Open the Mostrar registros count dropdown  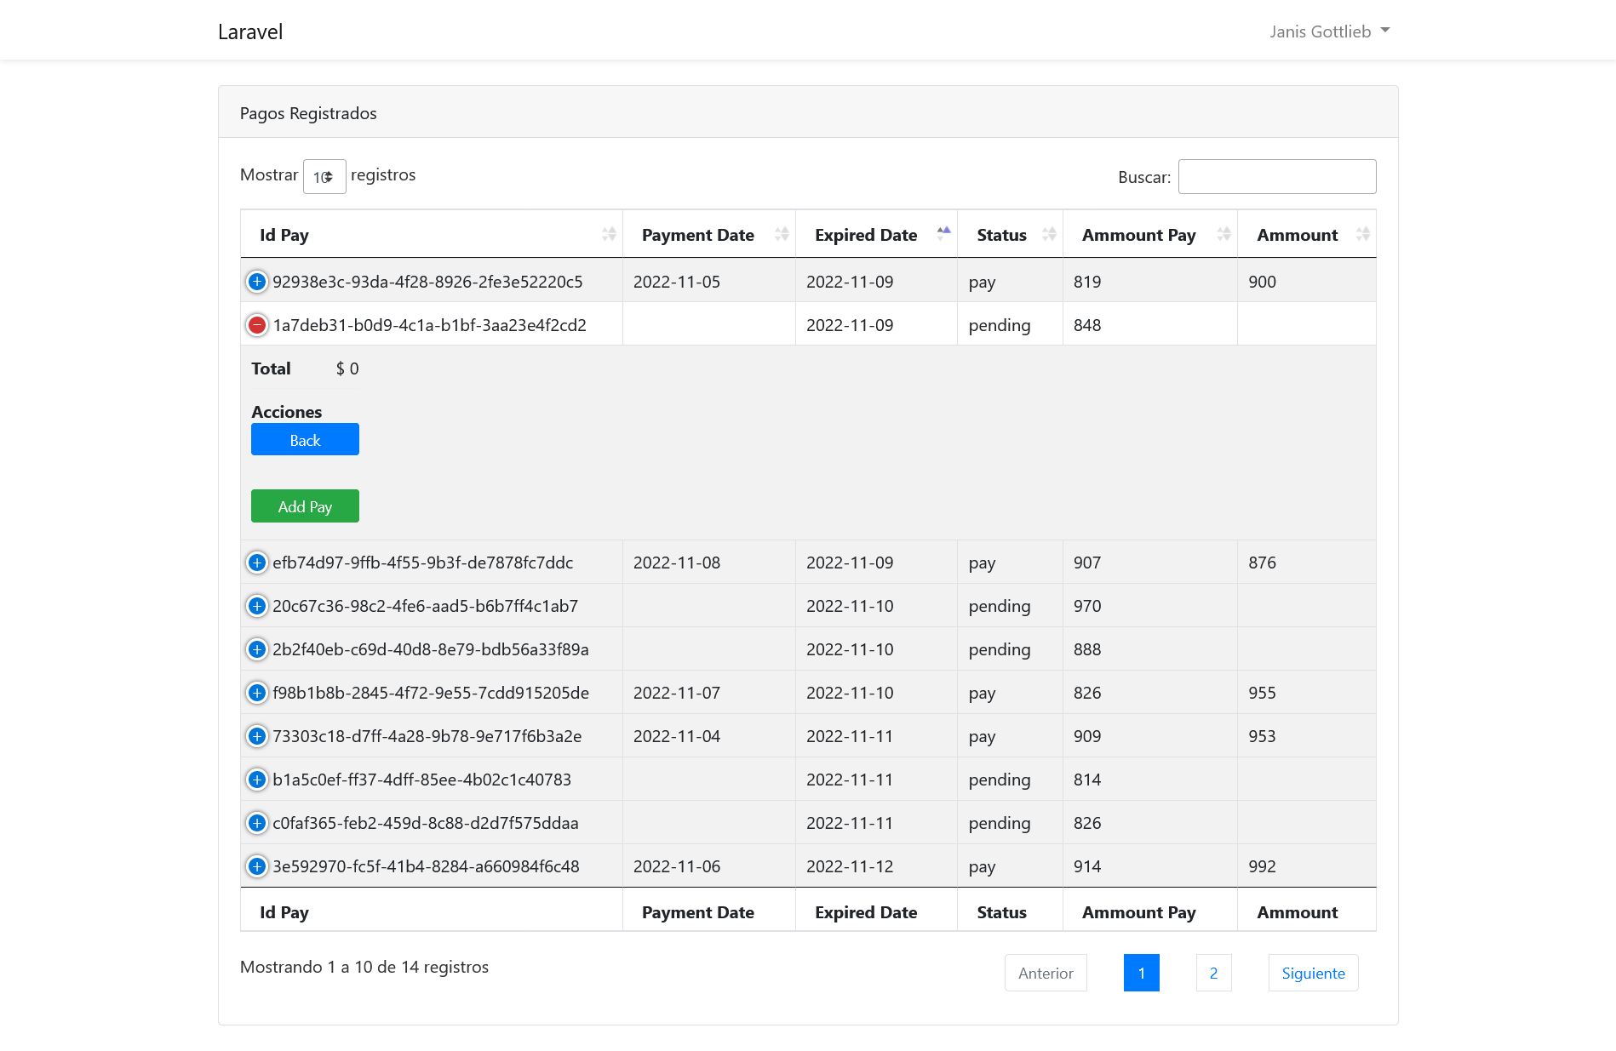[x=324, y=176]
